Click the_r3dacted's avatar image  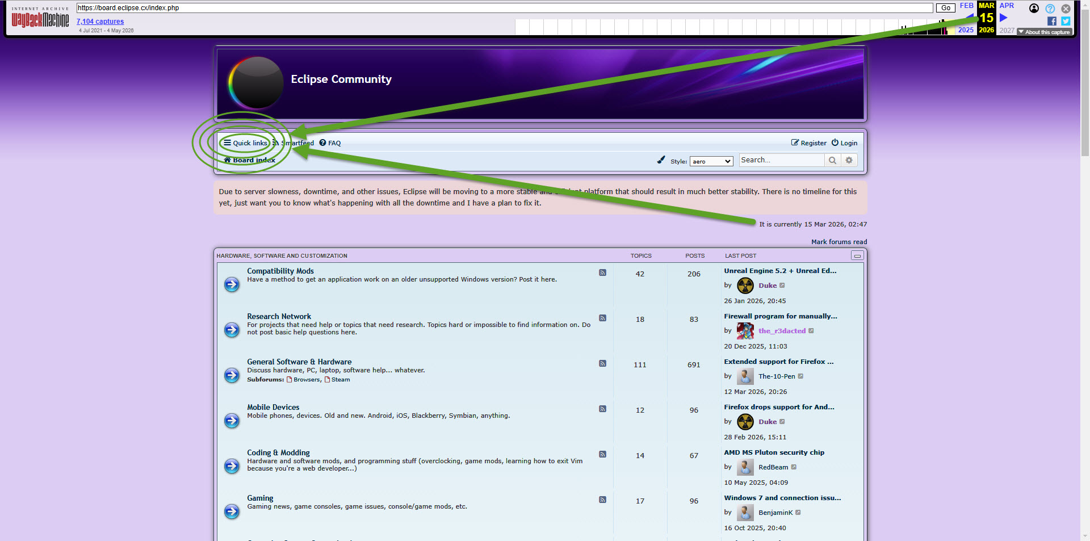745,331
